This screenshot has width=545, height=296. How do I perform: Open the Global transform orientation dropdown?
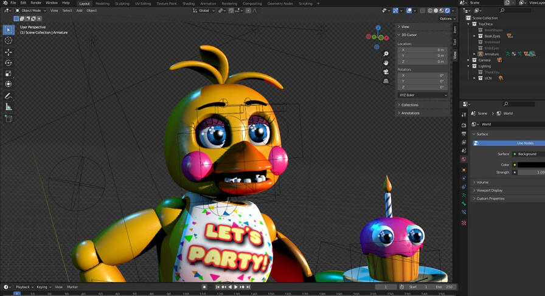click(204, 10)
